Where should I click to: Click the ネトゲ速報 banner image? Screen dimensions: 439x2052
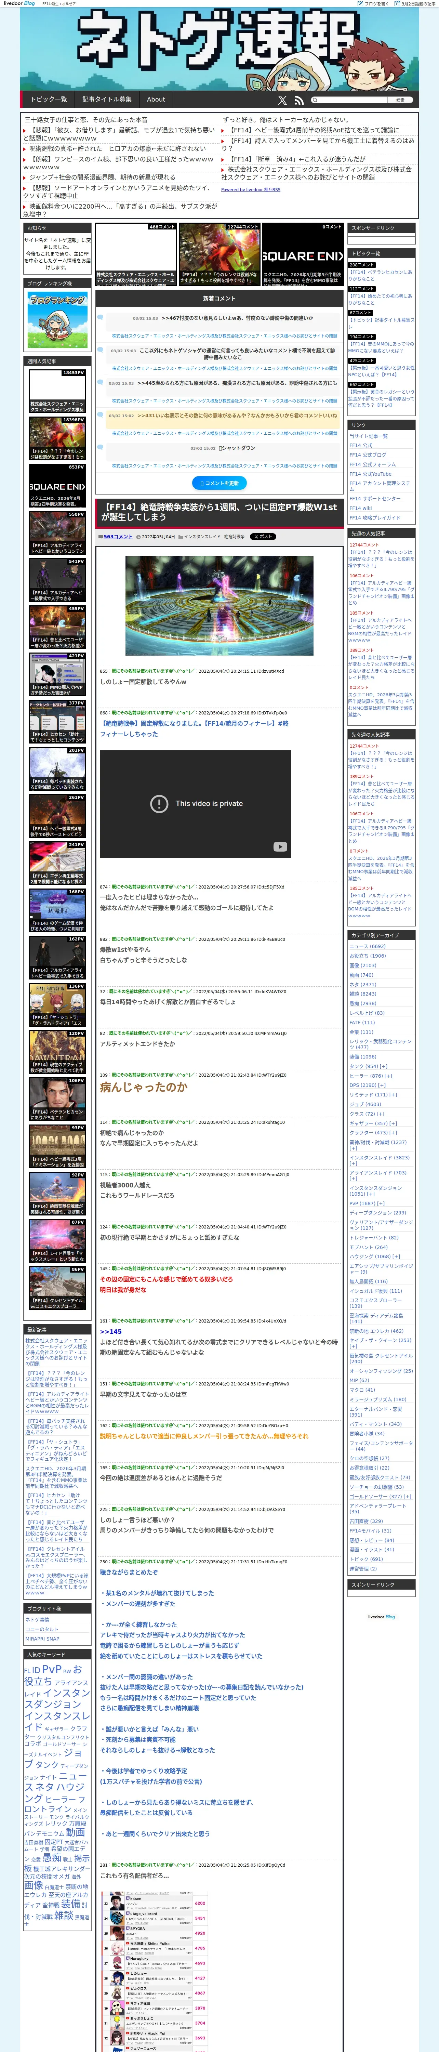(x=219, y=49)
